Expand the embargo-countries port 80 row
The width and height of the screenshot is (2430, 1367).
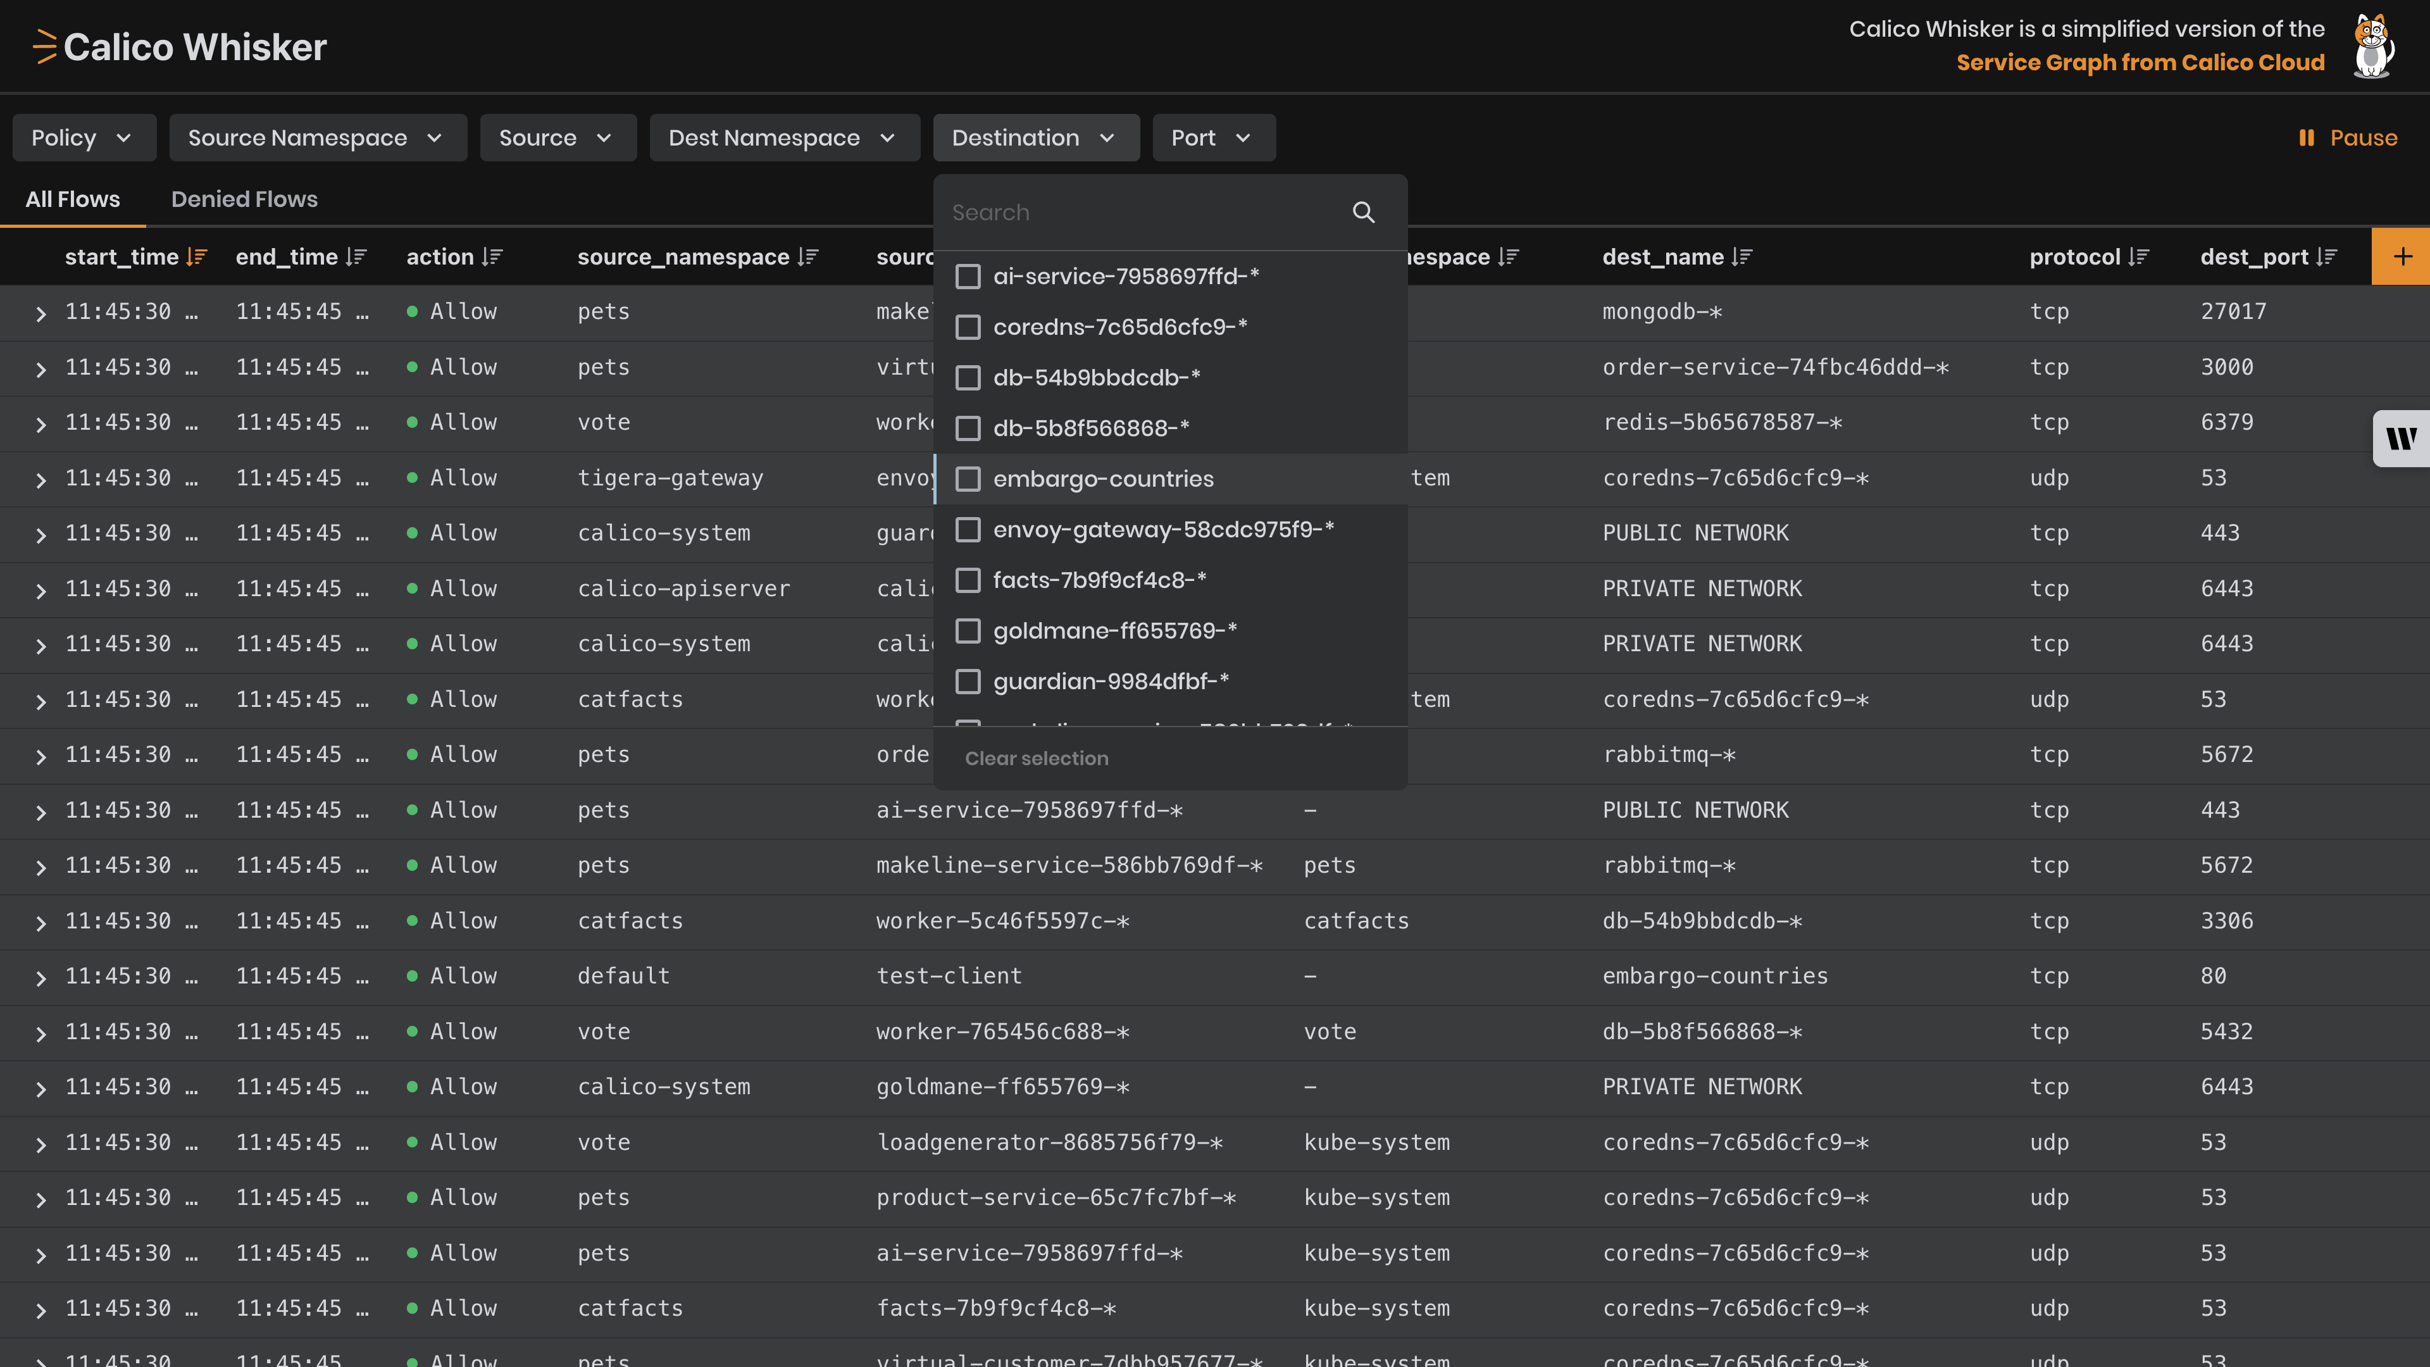pos(40,977)
